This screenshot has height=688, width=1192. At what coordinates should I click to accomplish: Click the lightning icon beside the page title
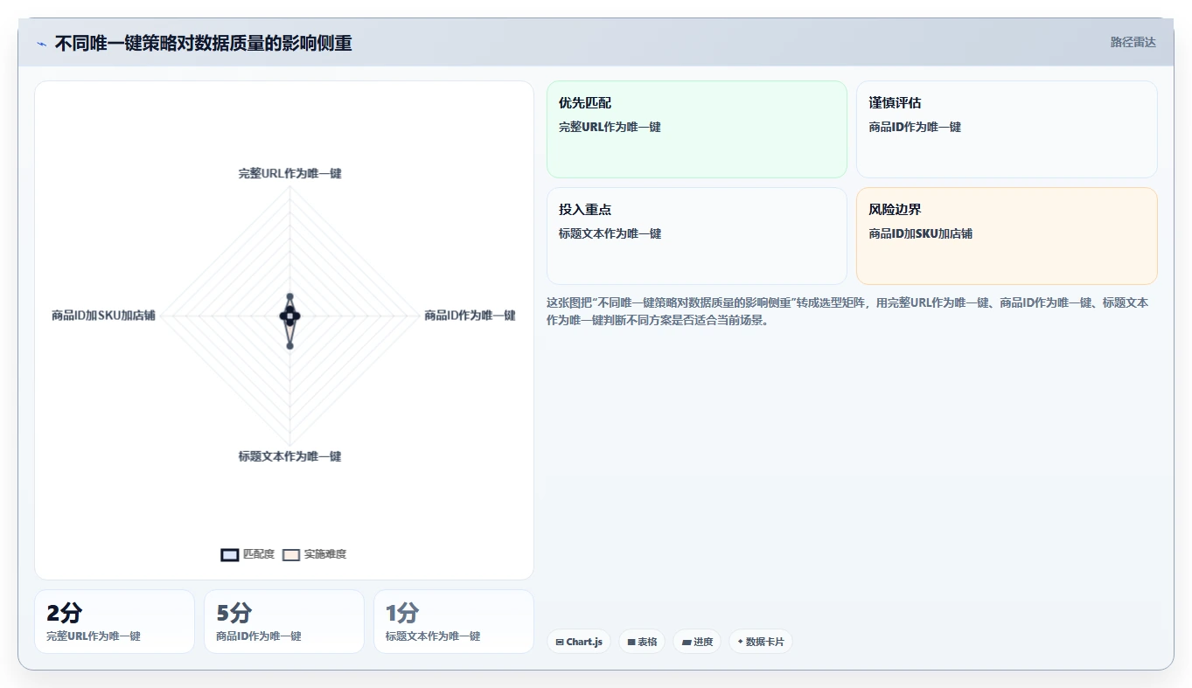[x=42, y=44]
